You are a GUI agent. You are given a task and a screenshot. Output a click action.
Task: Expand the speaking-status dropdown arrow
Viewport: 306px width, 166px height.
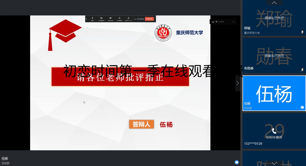tap(233, 22)
